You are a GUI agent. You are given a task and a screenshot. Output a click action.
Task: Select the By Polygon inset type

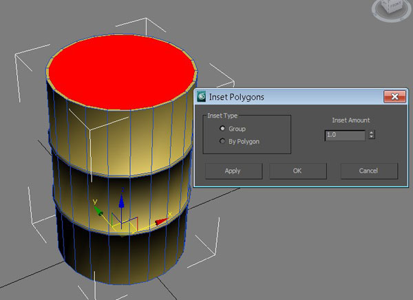coord(222,141)
